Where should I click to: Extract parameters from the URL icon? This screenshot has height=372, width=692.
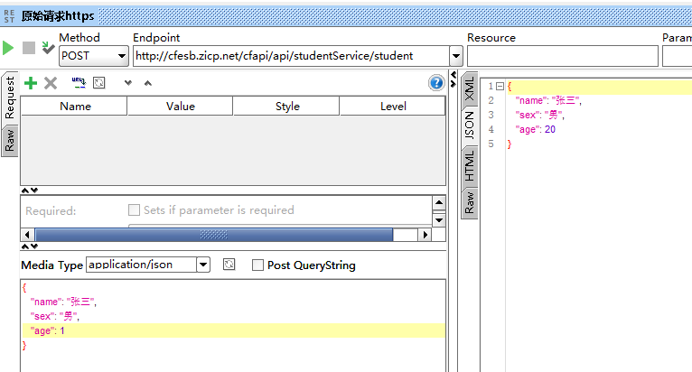(79, 82)
